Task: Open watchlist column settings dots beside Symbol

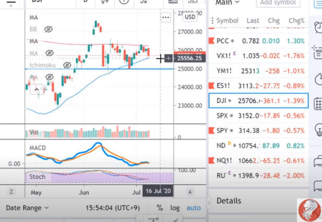Action: (212, 20)
